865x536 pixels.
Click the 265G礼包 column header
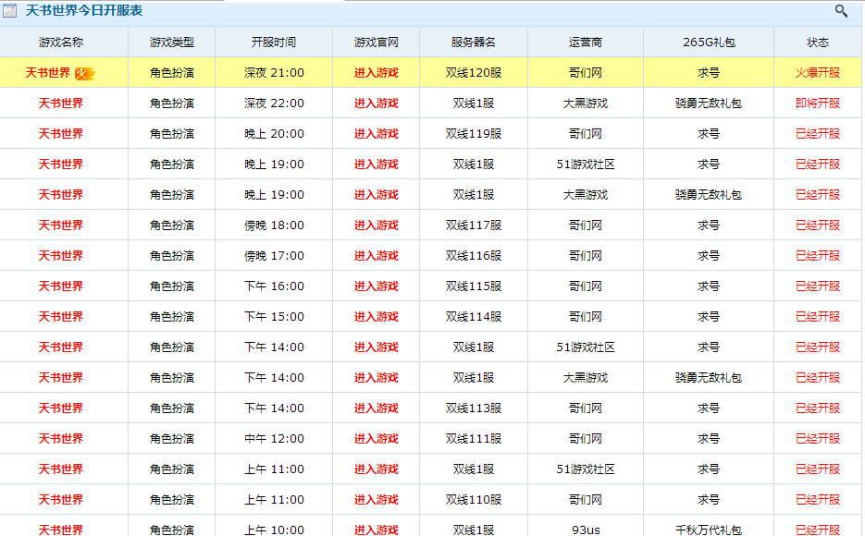point(709,43)
